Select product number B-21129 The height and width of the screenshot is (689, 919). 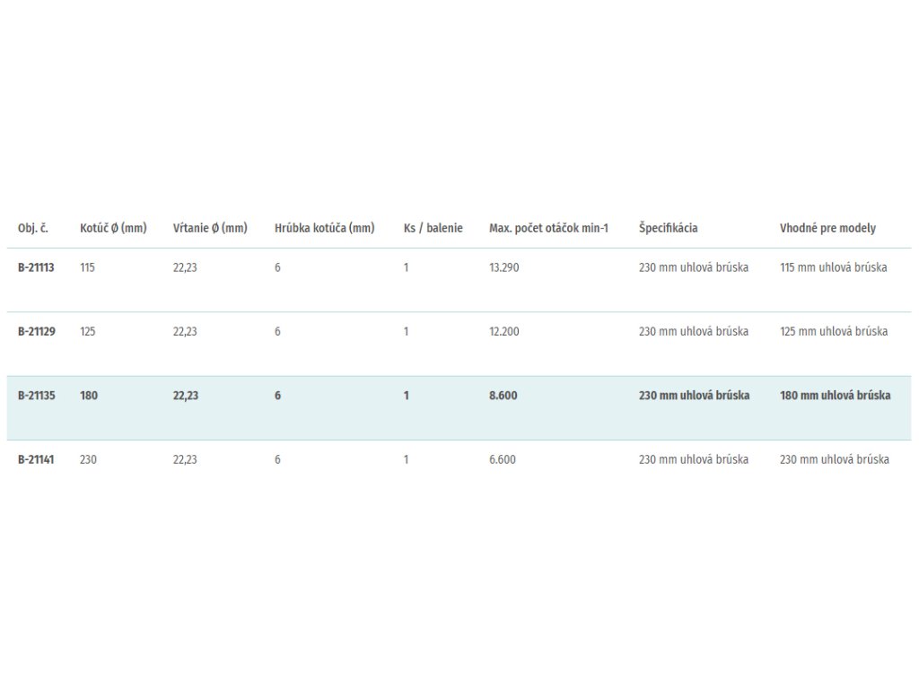point(36,331)
